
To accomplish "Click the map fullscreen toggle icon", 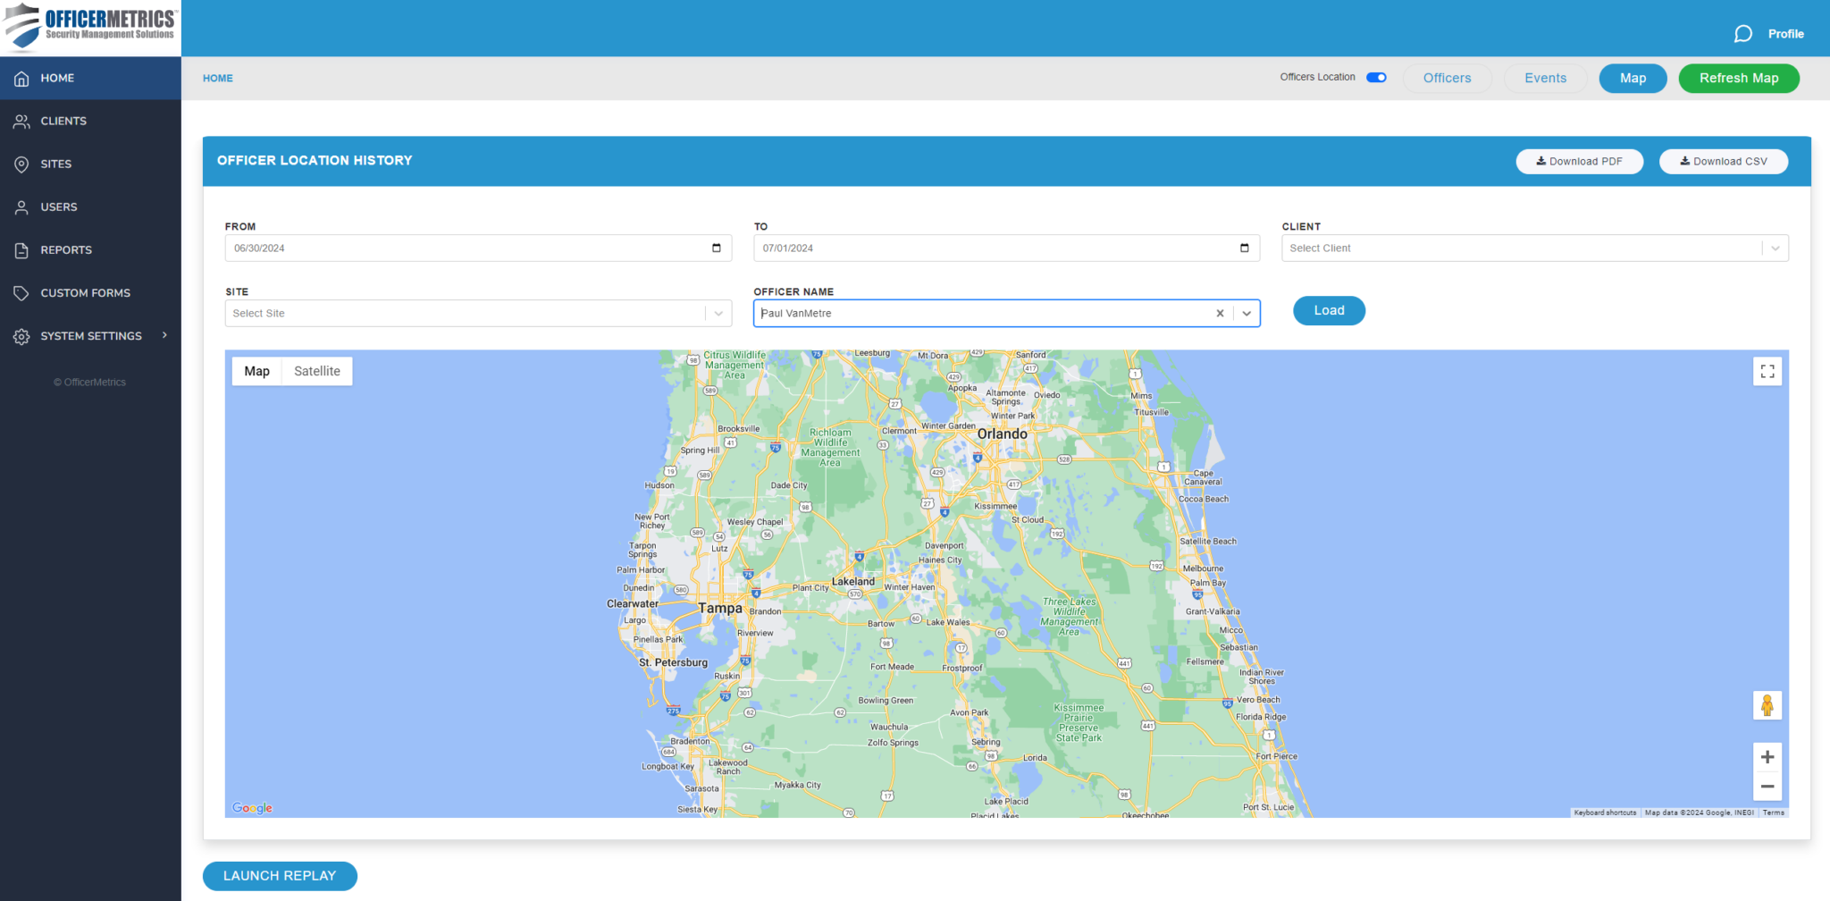I will click(x=1767, y=372).
